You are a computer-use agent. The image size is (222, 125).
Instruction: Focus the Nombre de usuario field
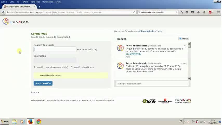pos(55,49)
